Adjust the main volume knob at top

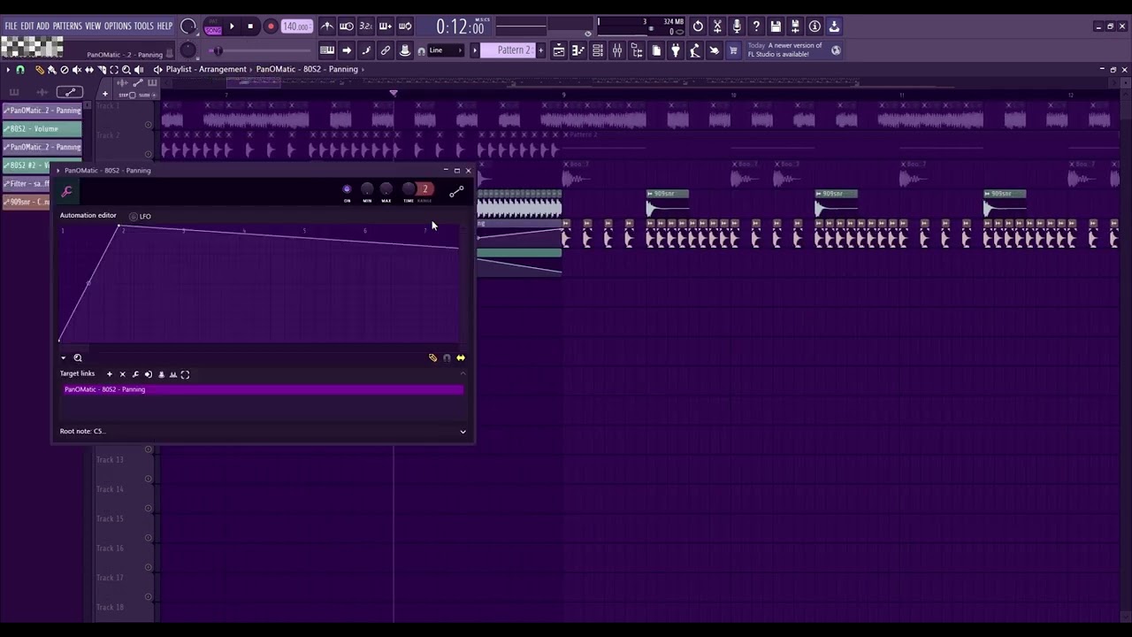click(188, 27)
